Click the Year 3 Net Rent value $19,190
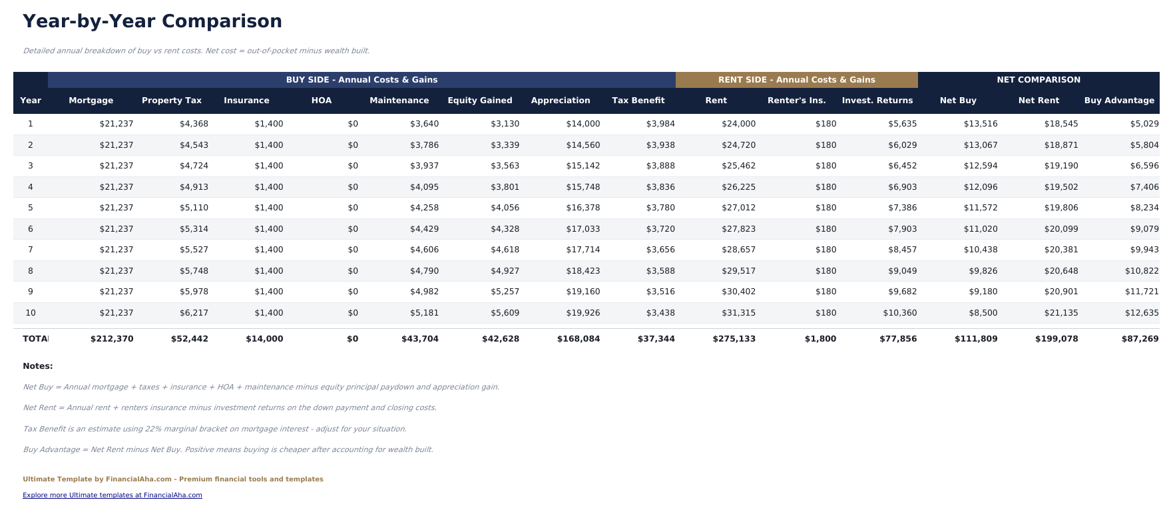The image size is (1173, 512). tap(1060, 166)
